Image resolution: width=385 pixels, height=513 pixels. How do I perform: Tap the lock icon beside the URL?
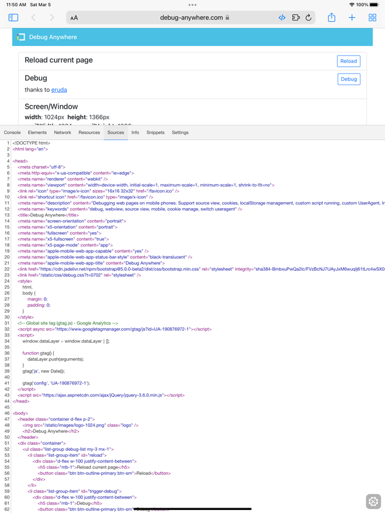point(227,18)
